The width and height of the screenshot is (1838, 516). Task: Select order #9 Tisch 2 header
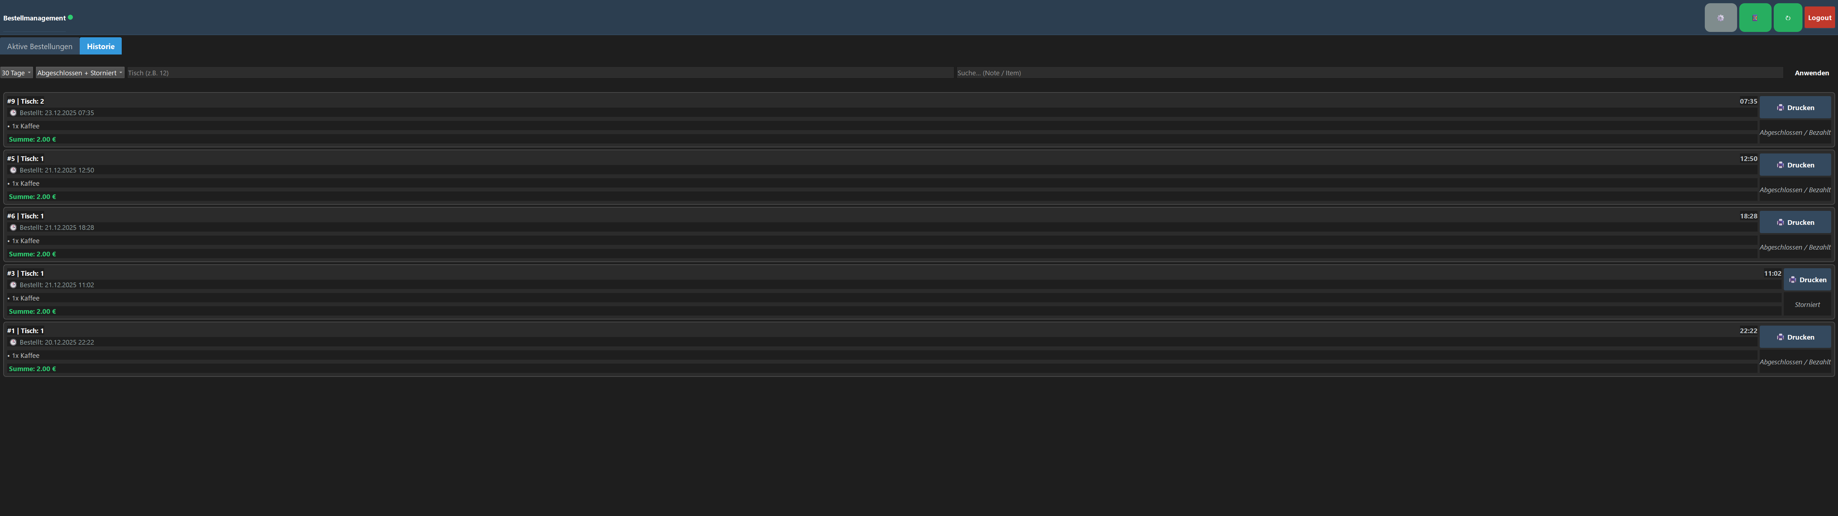tap(26, 101)
